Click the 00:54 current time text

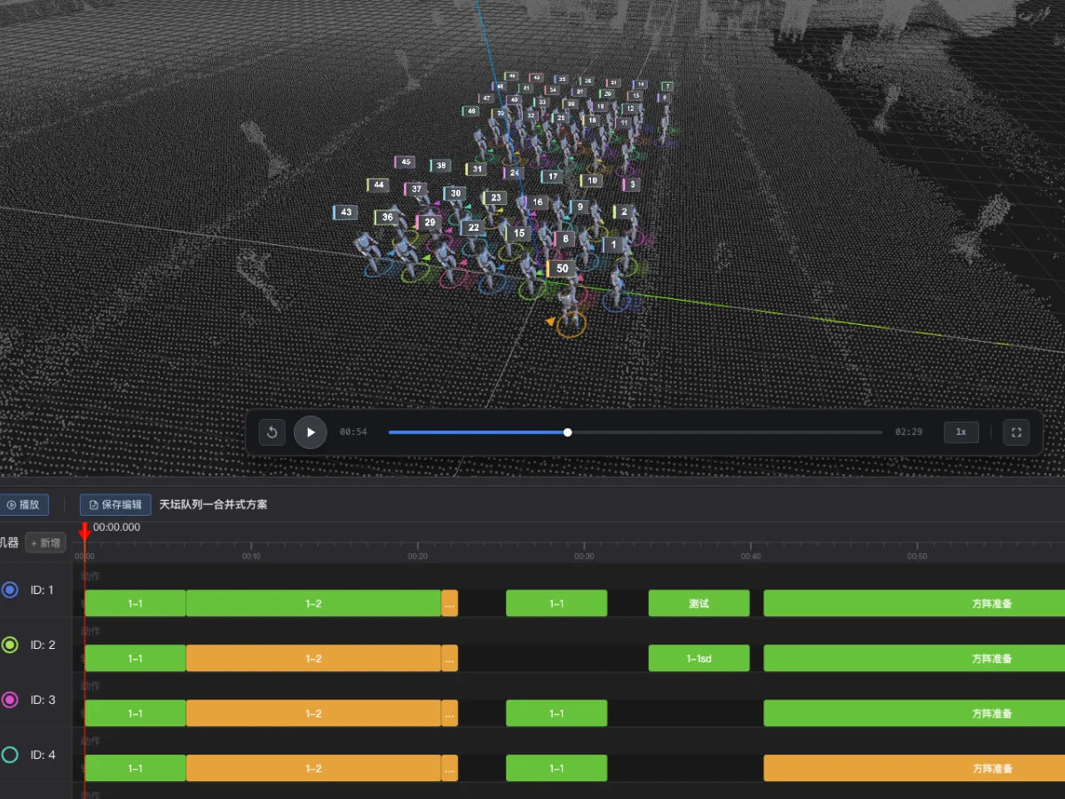(353, 432)
